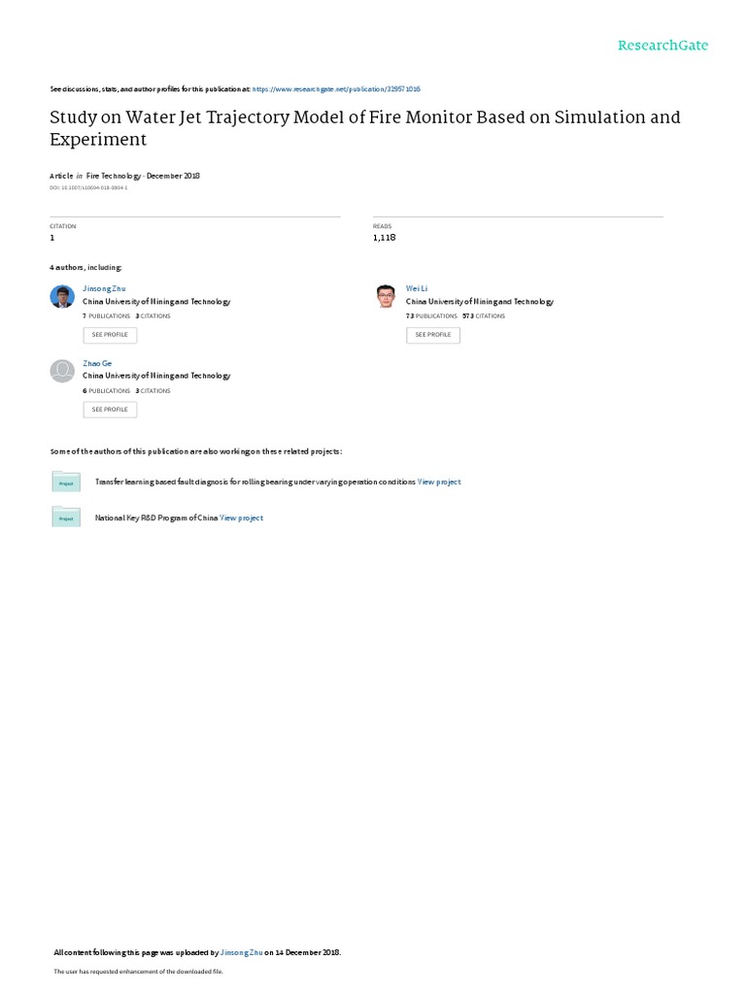The width and height of the screenshot is (746, 994).
Task: Click the ResearchGate logo
Action: coord(662,46)
